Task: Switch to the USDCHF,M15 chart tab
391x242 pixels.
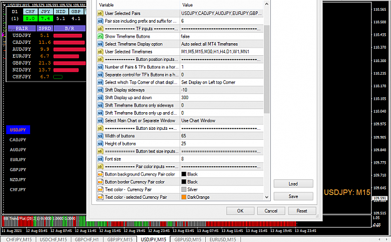Action: (53, 239)
